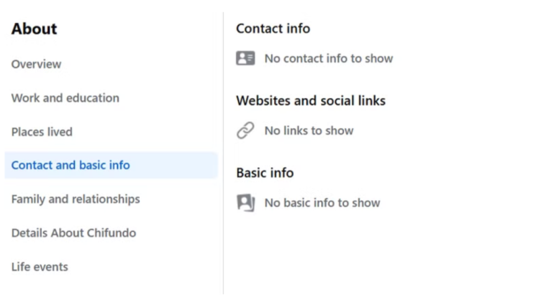Click the Basic info heading
This screenshot has width=559, height=307.
(265, 173)
